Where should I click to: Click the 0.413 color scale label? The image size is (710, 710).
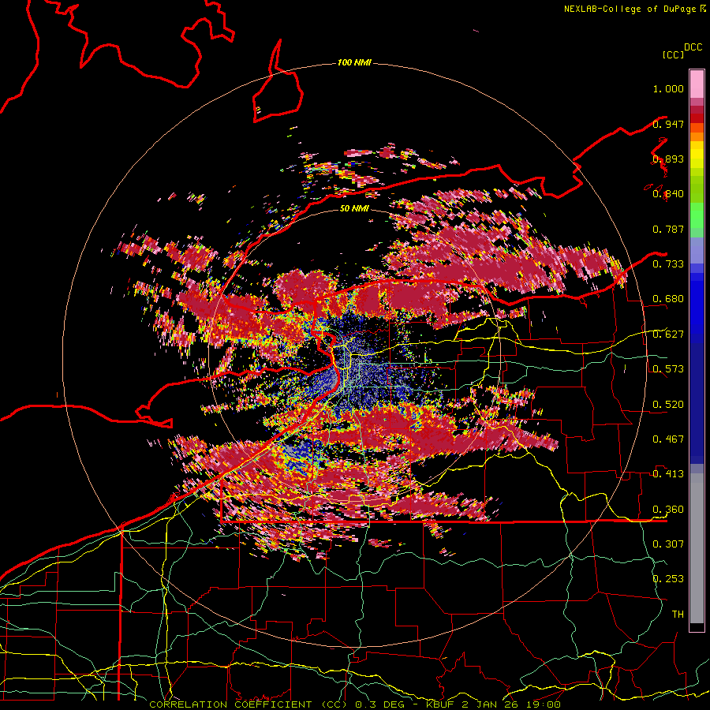(668, 474)
